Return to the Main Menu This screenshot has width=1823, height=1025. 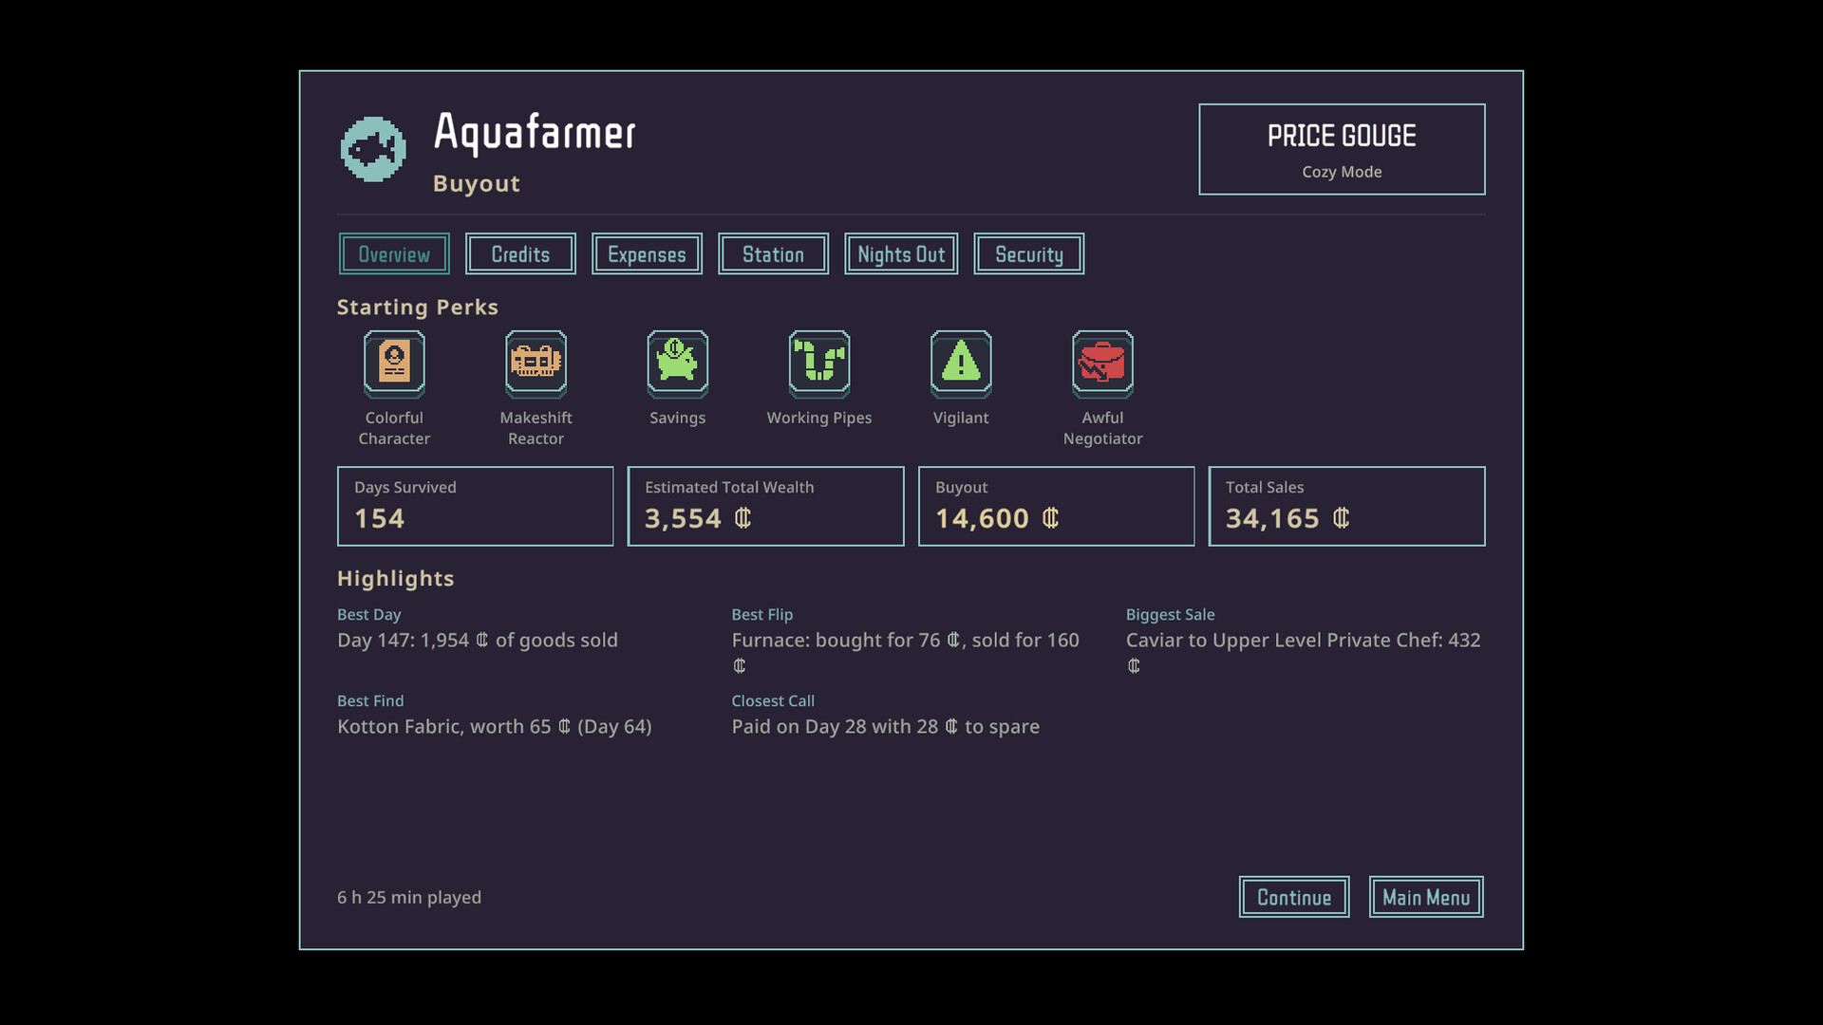[x=1426, y=897]
